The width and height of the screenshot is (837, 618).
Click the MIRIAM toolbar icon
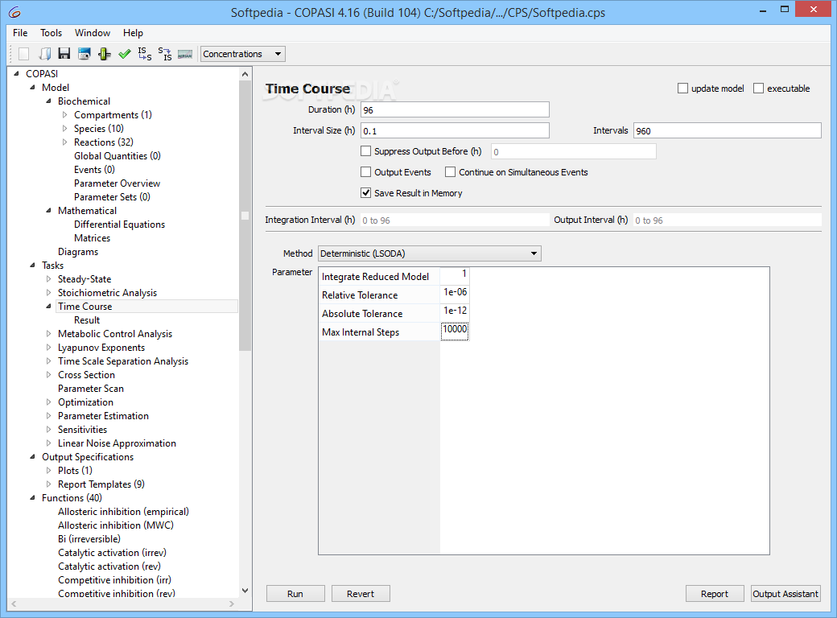[184, 54]
